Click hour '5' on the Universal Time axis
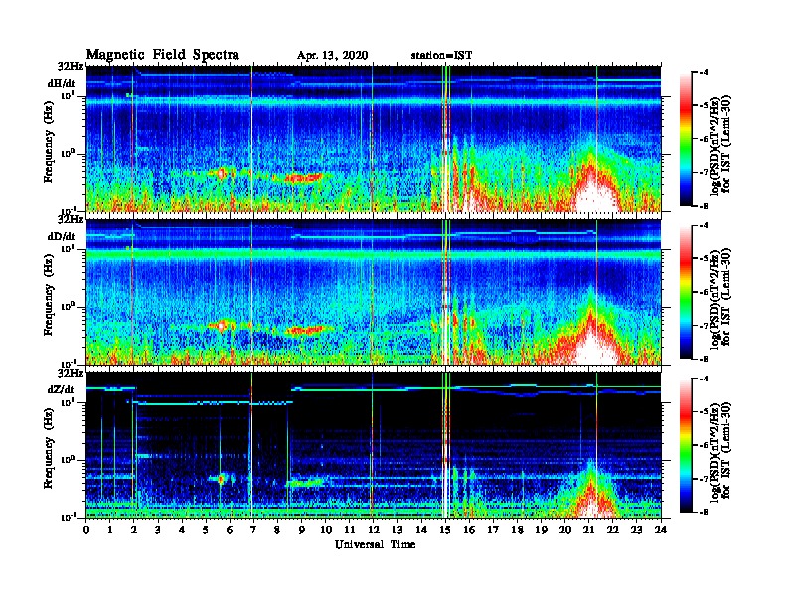The width and height of the screenshot is (787, 608). point(206,530)
